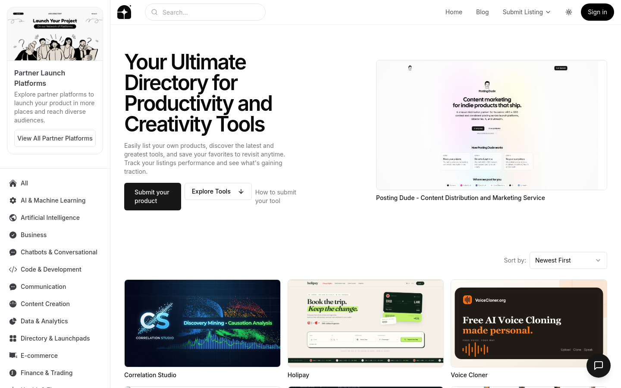Open the Holipay listing thumbnail

[x=366, y=323]
